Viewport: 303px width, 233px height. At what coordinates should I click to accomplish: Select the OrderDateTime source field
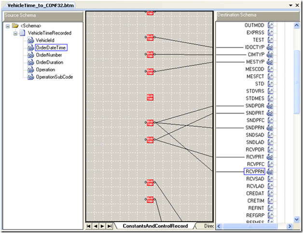51,48
